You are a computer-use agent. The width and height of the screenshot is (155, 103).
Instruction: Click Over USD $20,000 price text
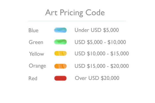(x=97, y=78)
